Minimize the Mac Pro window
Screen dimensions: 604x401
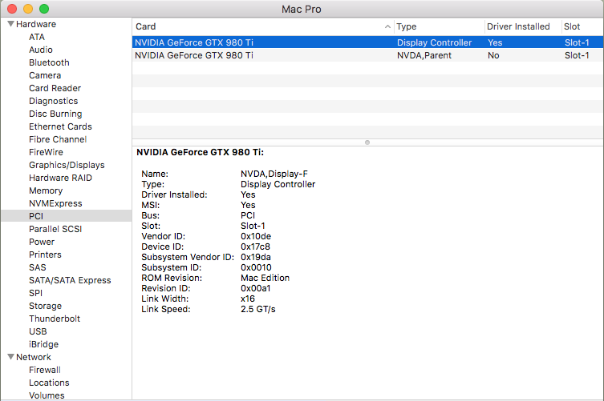(x=28, y=9)
